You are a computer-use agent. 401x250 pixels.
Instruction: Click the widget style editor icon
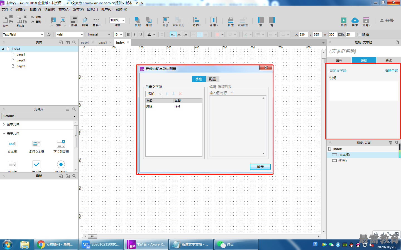coord(48,34)
